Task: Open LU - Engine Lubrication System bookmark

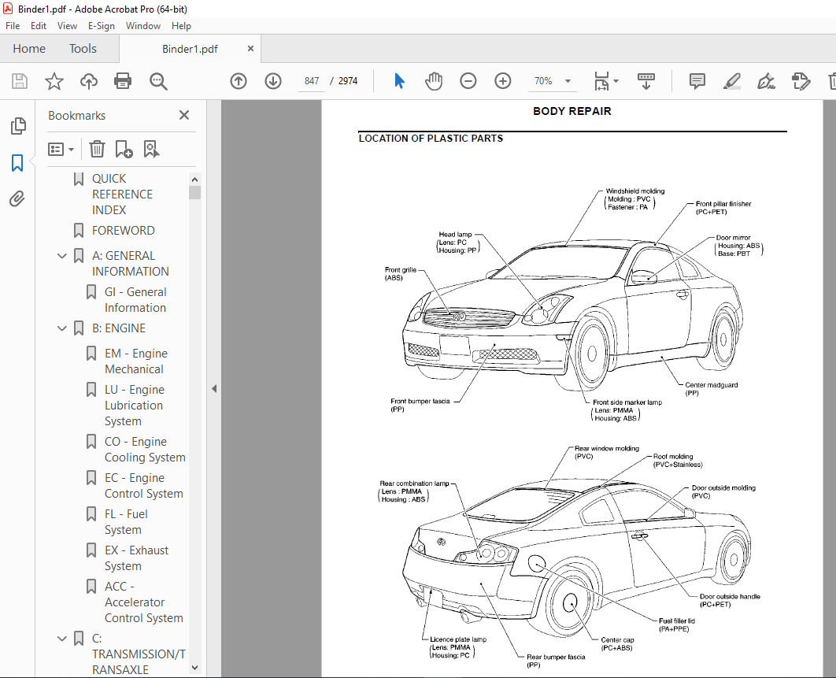Action: (135, 406)
